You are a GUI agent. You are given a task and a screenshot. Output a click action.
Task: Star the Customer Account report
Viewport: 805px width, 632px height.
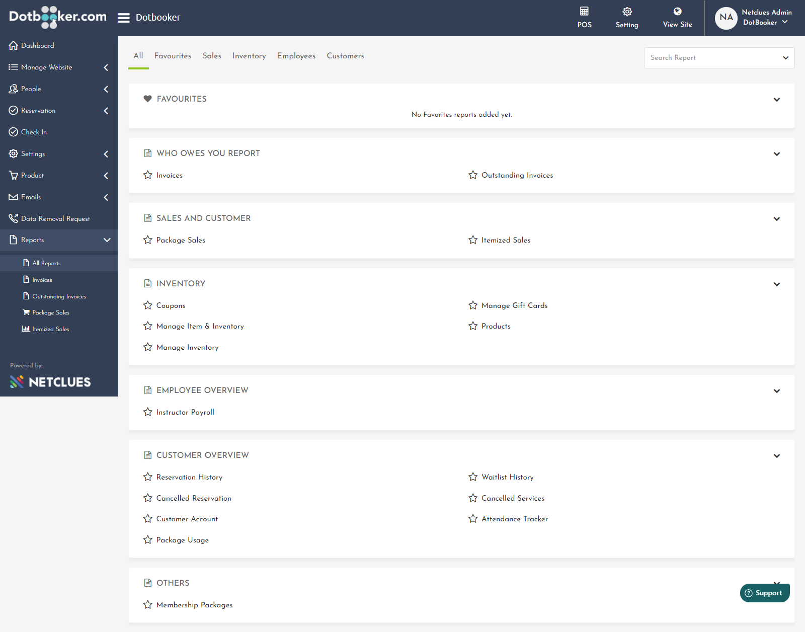tap(147, 518)
